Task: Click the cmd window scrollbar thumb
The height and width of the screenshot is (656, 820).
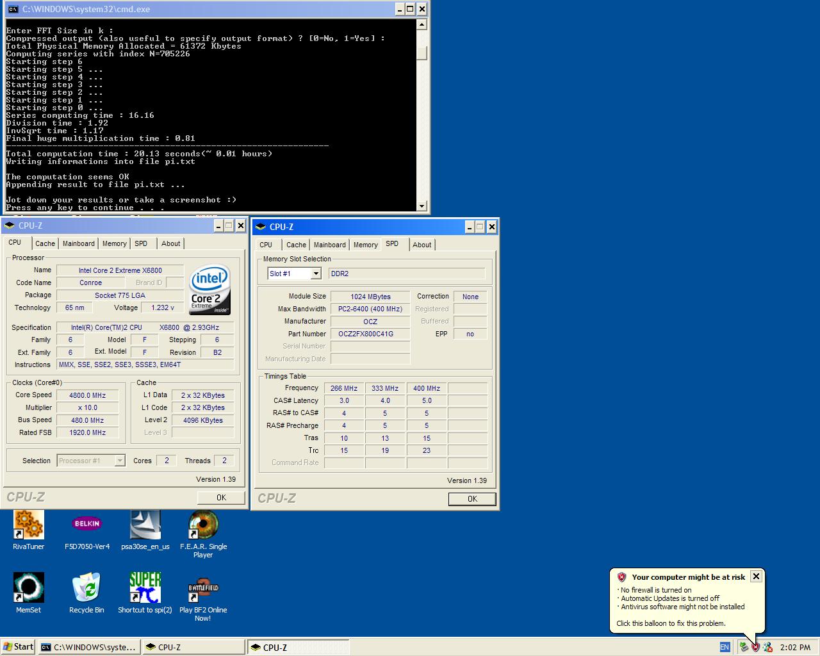Action: coord(422,53)
